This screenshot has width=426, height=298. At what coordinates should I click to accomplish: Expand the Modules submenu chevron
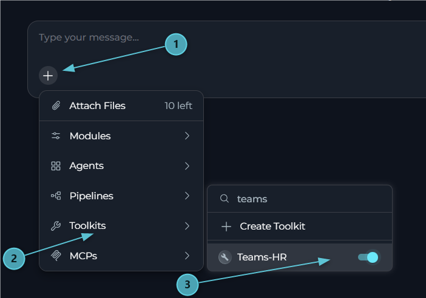[187, 136]
